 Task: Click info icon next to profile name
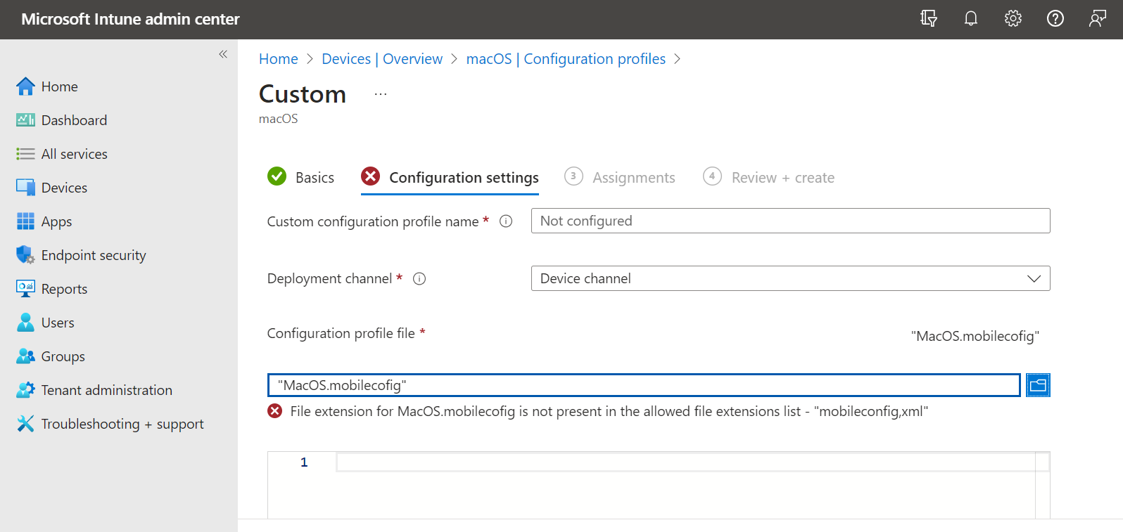pyautogui.click(x=506, y=221)
